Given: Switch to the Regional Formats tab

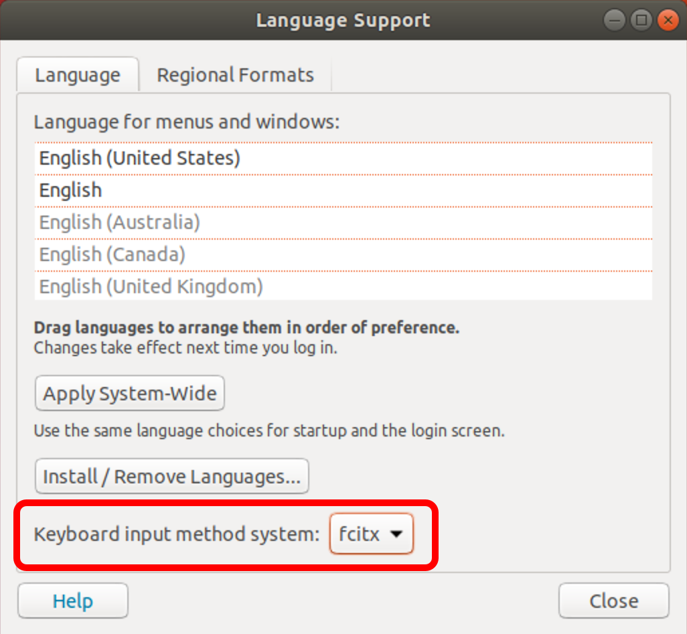Looking at the screenshot, I should (235, 75).
